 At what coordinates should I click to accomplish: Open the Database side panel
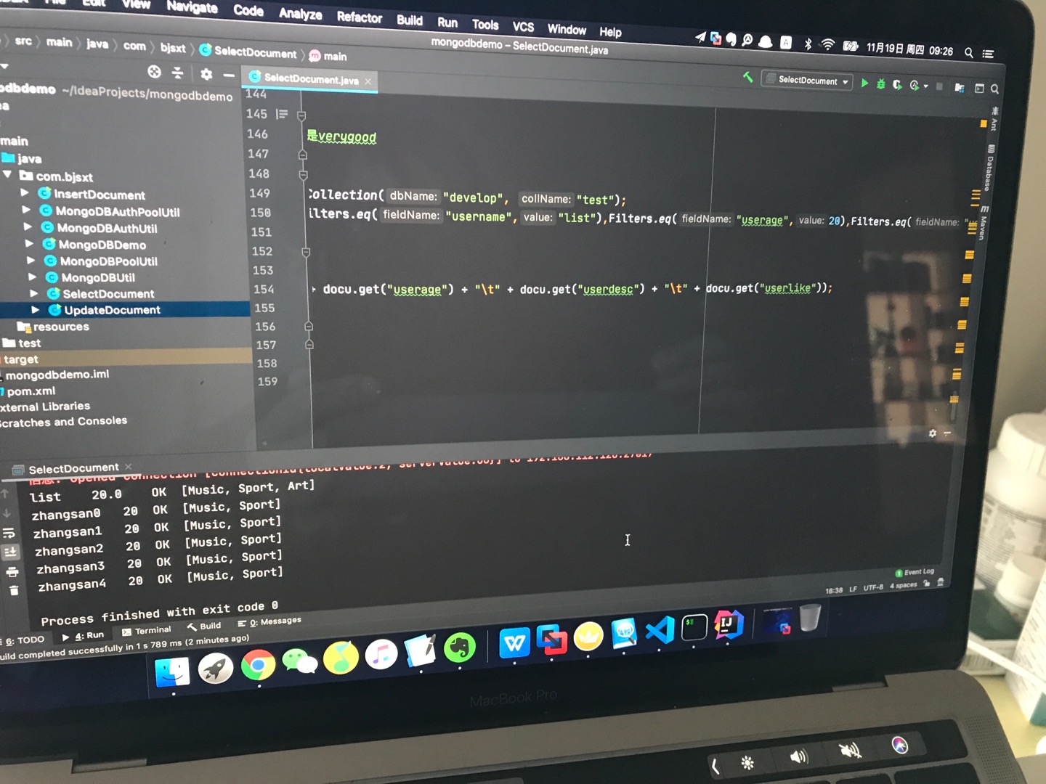click(x=989, y=167)
